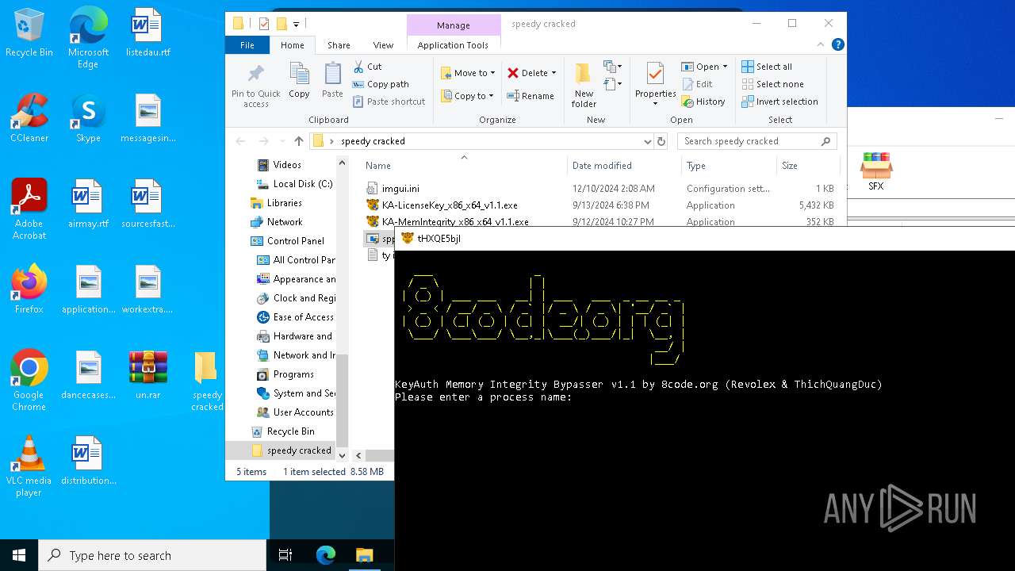The width and height of the screenshot is (1015, 571).
Task: Sort by Date modified column header
Action: 625,165
